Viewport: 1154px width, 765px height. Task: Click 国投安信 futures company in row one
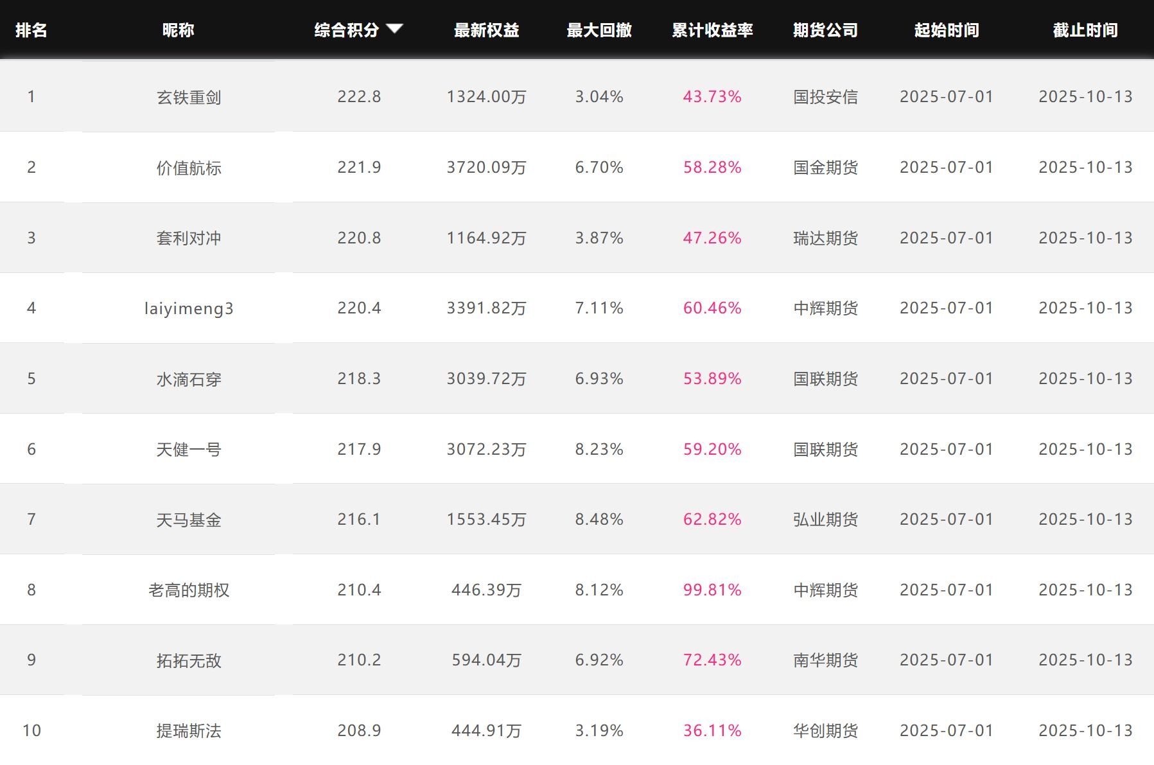[825, 97]
